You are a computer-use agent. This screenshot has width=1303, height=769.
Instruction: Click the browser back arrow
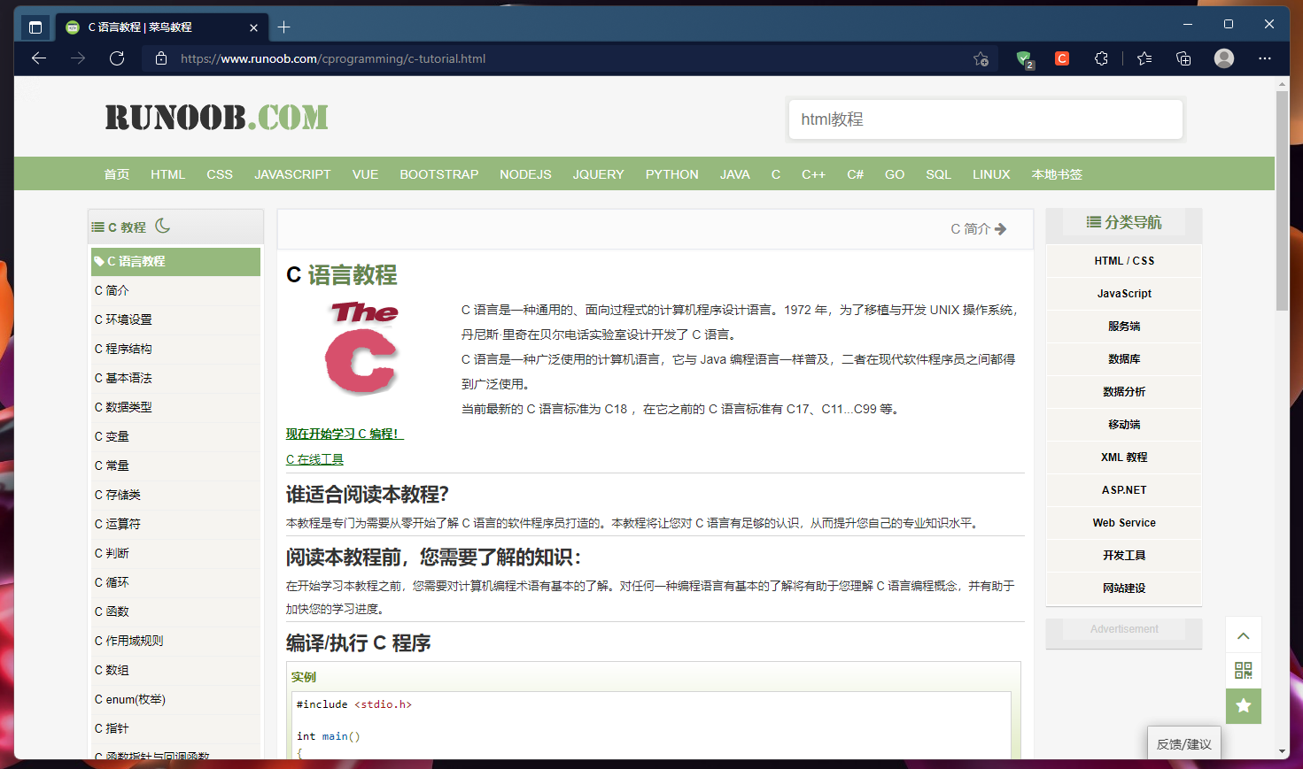point(38,58)
